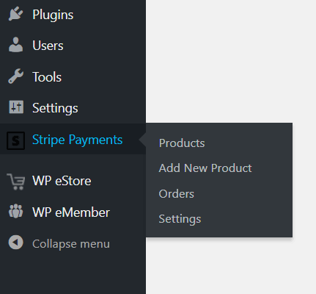316x294 pixels.
Task: Select the WP eMember menu label
Action: tap(71, 212)
